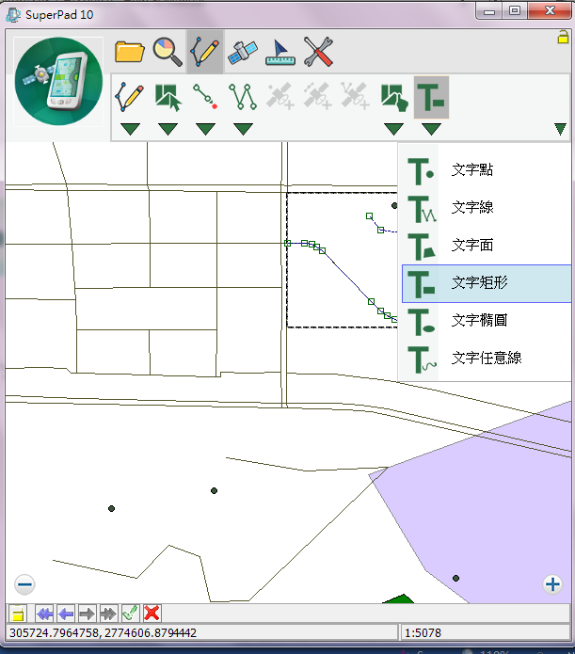Choose 文字面 from the text menu

[x=487, y=246]
